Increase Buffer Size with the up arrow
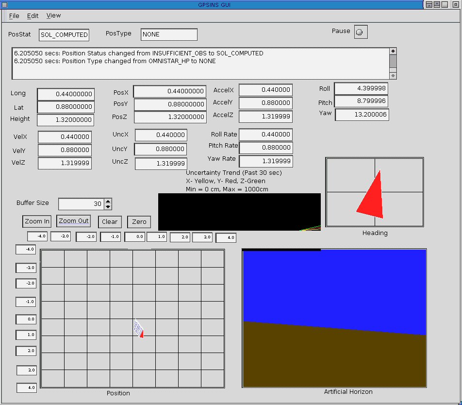The height and width of the screenshot is (405, 462). [x=108, y=202]
